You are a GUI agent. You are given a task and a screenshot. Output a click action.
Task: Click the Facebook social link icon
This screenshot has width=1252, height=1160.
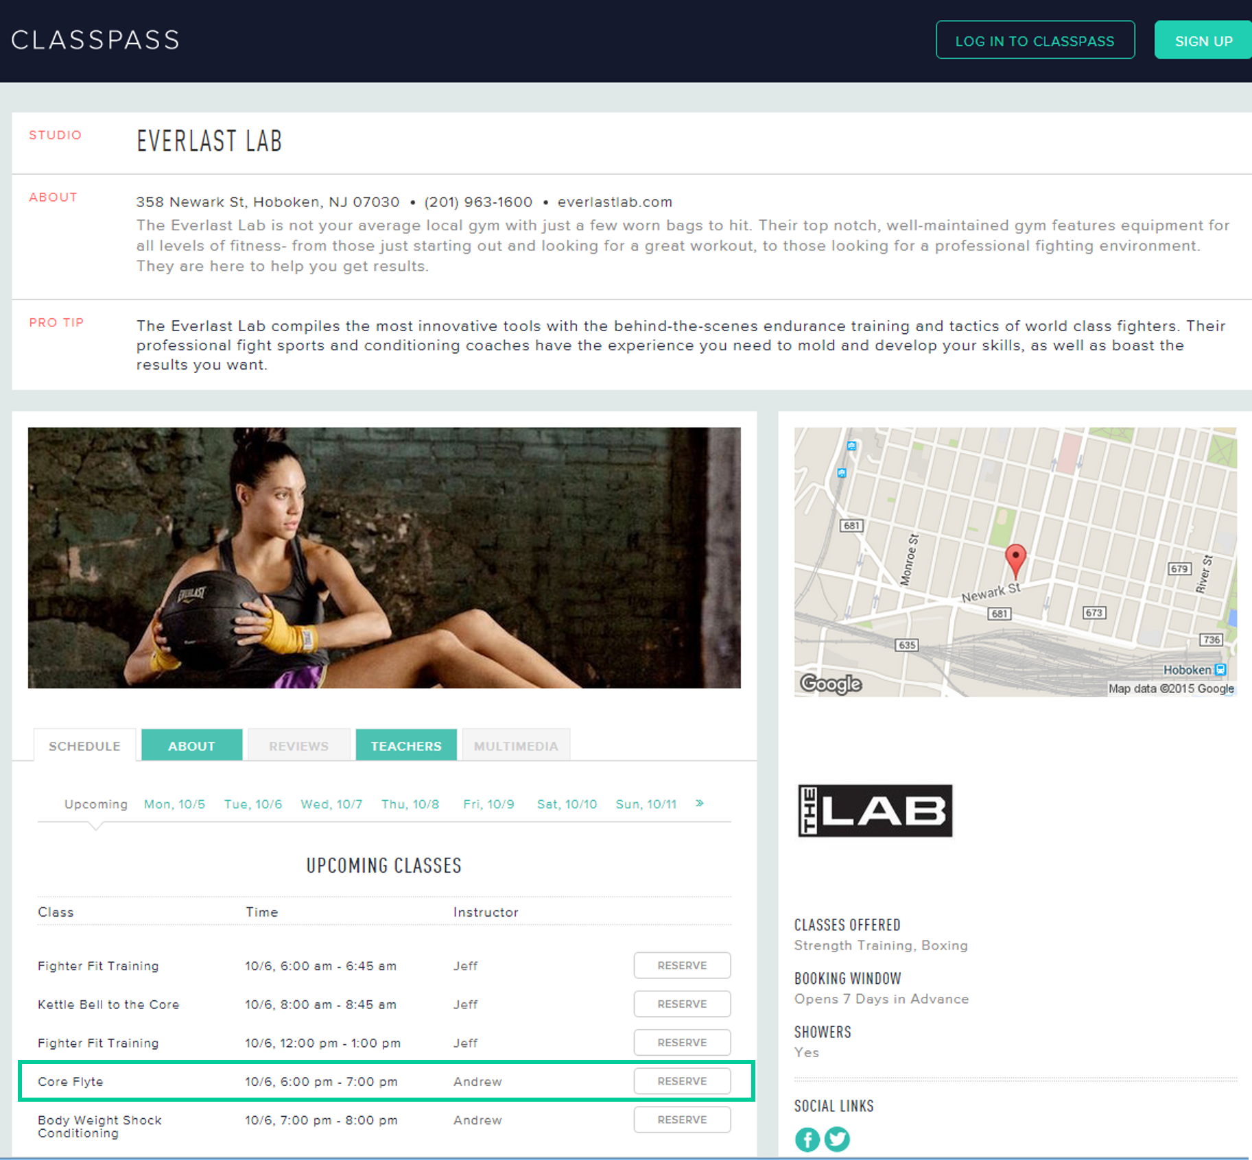click(x=807, y=1139)
